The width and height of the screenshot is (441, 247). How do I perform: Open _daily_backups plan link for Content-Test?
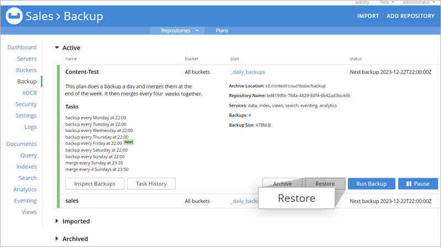(x=248, y=72)
